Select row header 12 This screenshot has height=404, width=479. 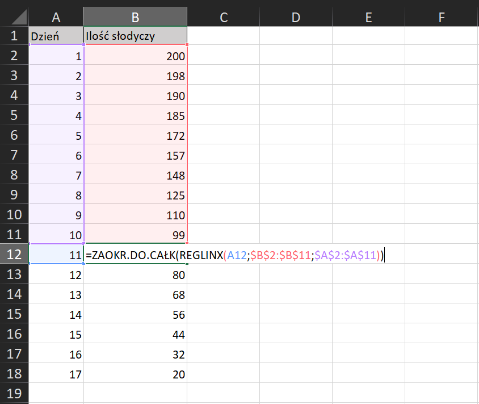[13, 255]
